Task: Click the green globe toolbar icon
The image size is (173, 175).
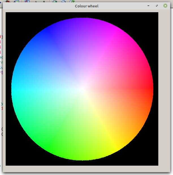Action: 55,1
